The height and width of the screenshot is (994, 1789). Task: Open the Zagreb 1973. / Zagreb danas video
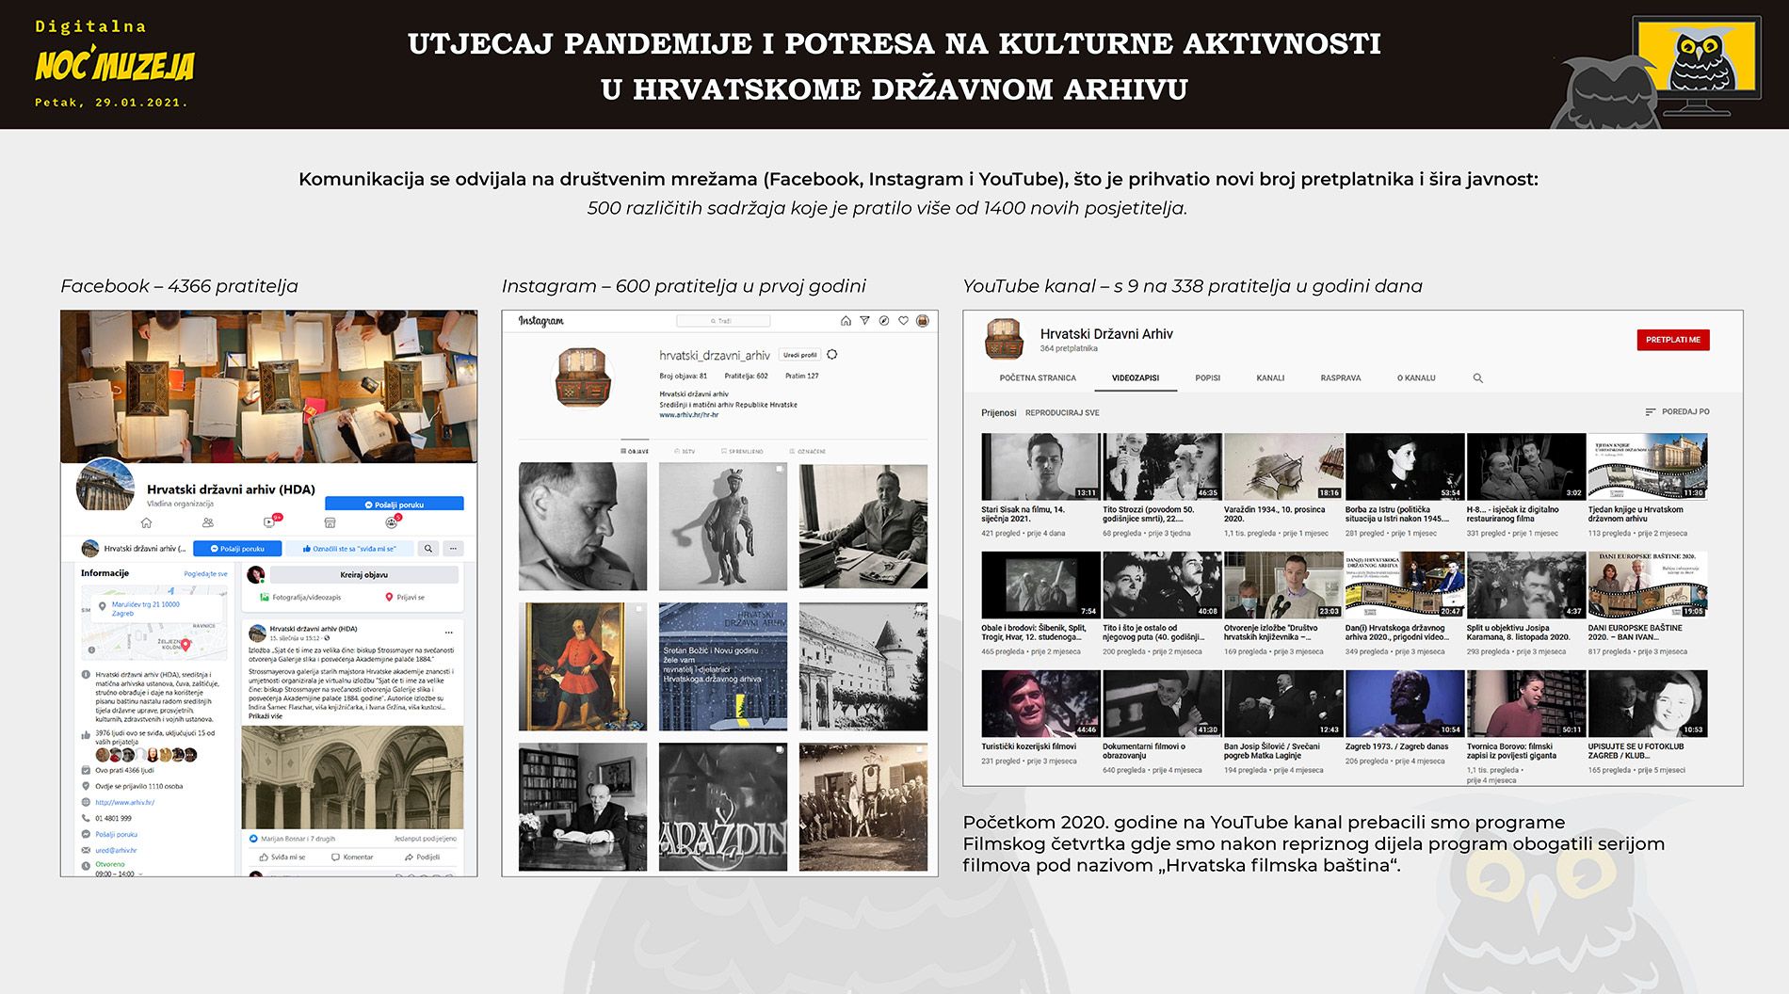tap(1405, 703)
